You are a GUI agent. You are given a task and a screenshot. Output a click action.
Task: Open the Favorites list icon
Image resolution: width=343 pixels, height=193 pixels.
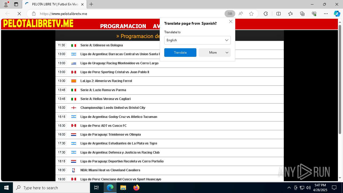coord(290,14)
